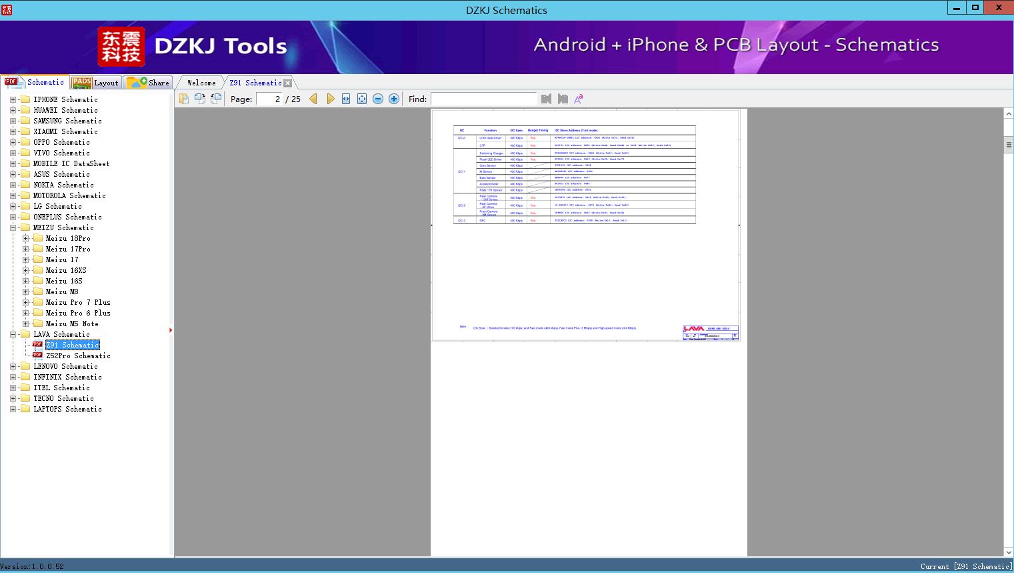This screenshot has width=1014, height=573.
Task: Switch to the PADS Layout tab
Action: click(x=95, y=83)
